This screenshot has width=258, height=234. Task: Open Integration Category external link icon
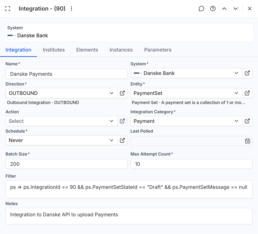(247, 121)
